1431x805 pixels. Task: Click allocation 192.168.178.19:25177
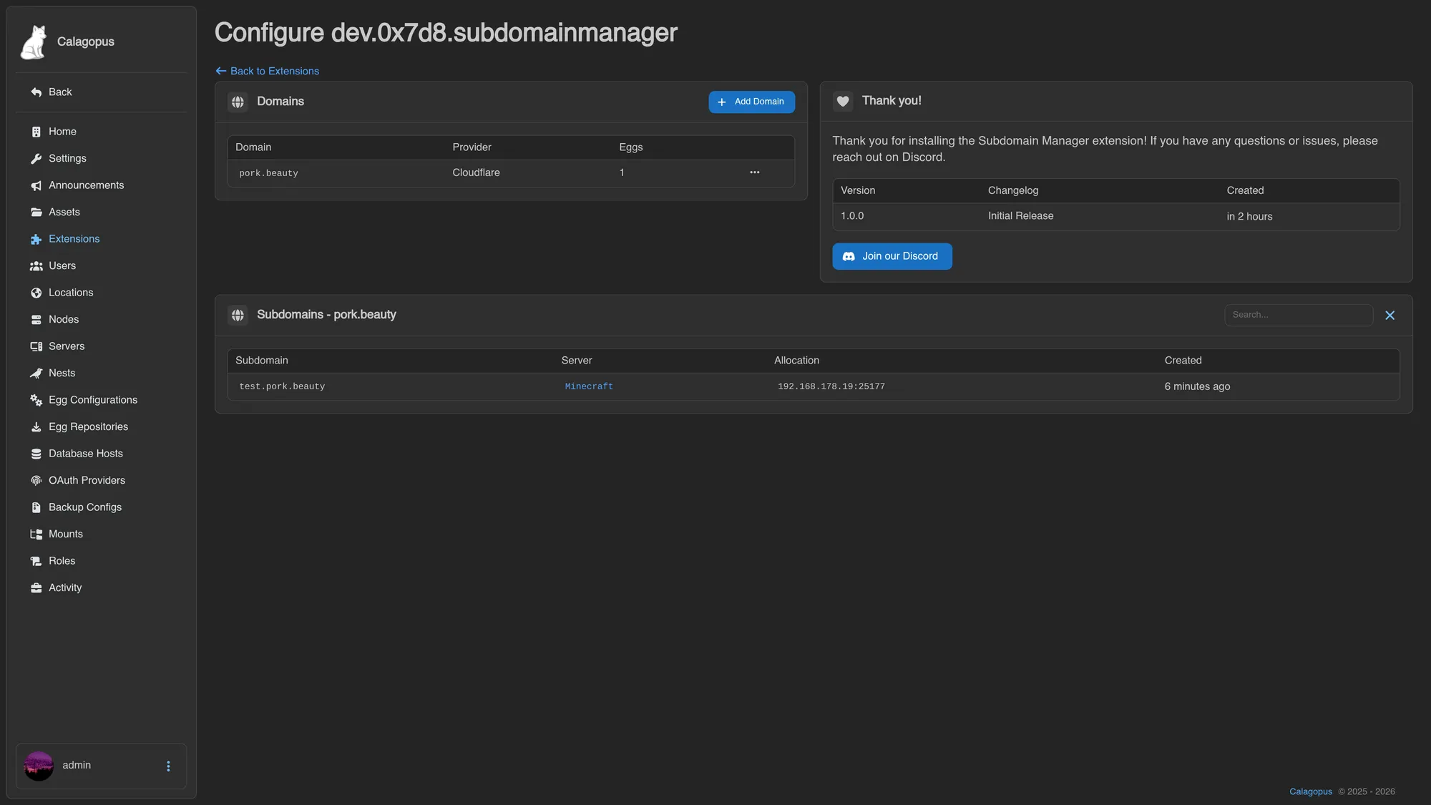[831, 386]
